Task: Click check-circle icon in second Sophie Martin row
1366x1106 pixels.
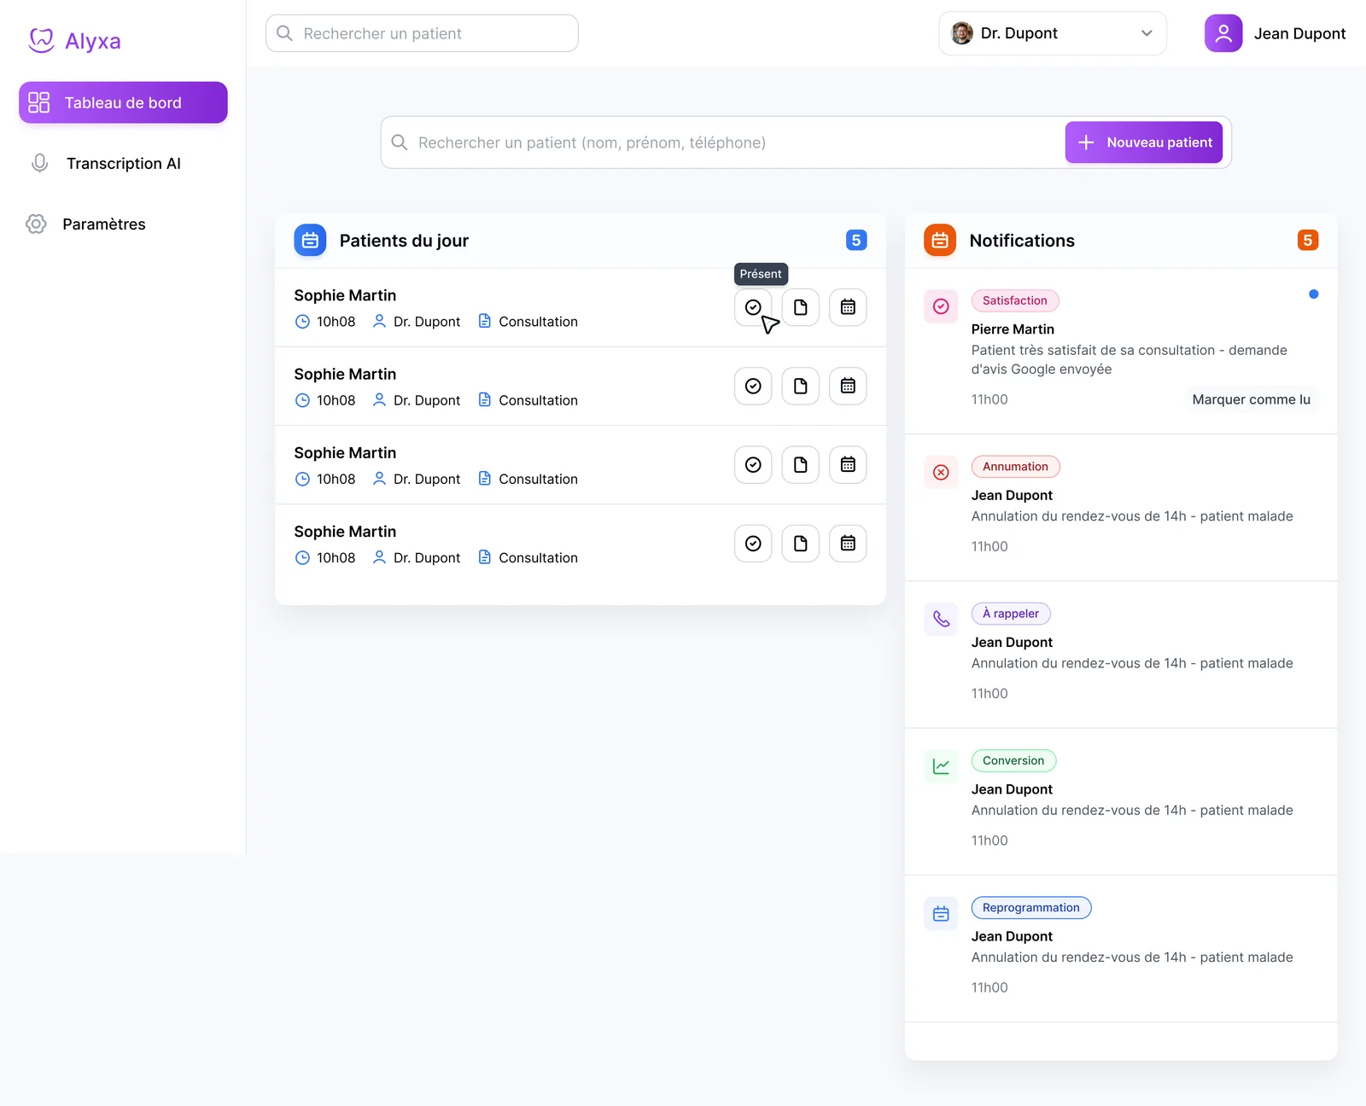Action: click(753, 386)
